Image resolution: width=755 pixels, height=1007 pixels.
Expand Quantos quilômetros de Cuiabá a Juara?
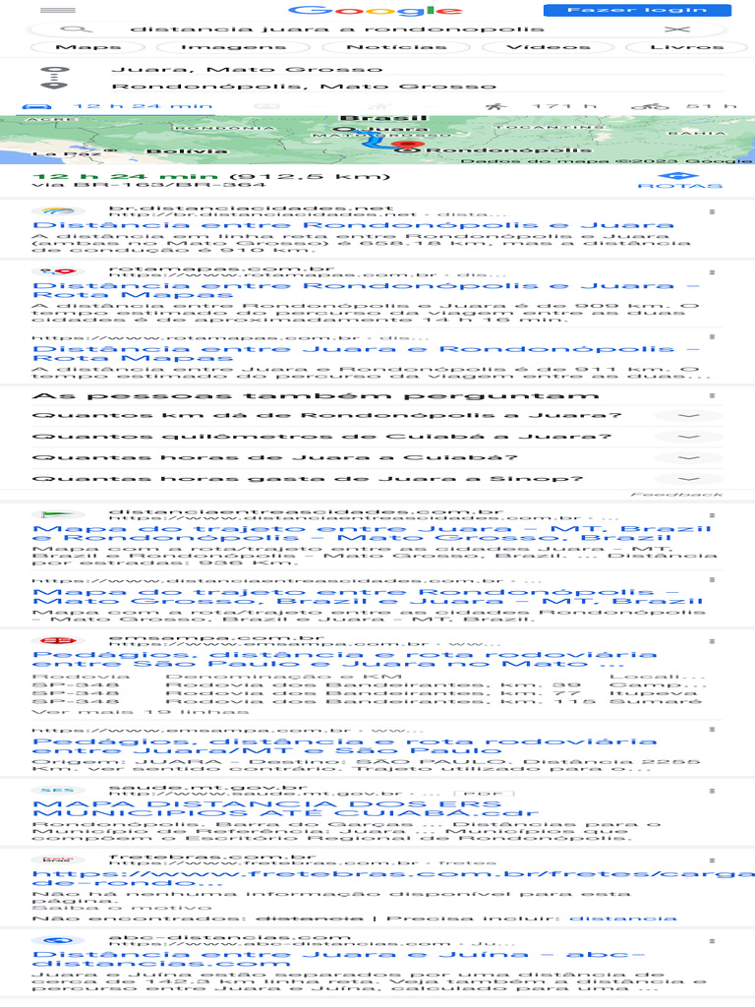pyautogui.click(x=377, y=437)
